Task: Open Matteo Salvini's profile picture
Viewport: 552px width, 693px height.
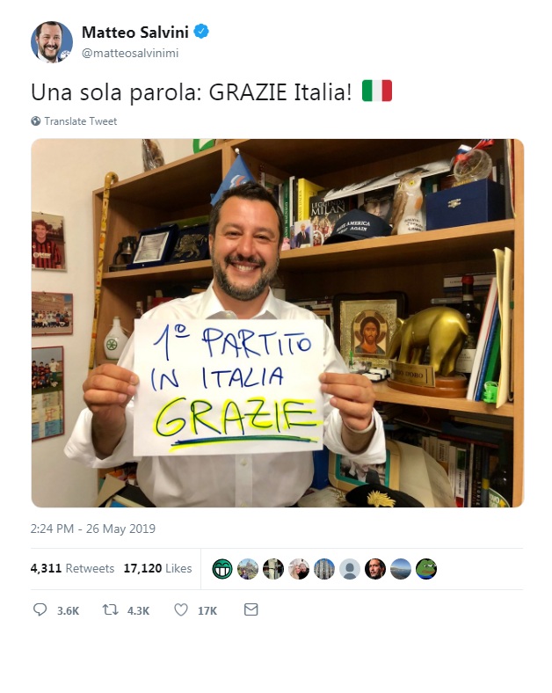Action: click(x=52, y=42)
